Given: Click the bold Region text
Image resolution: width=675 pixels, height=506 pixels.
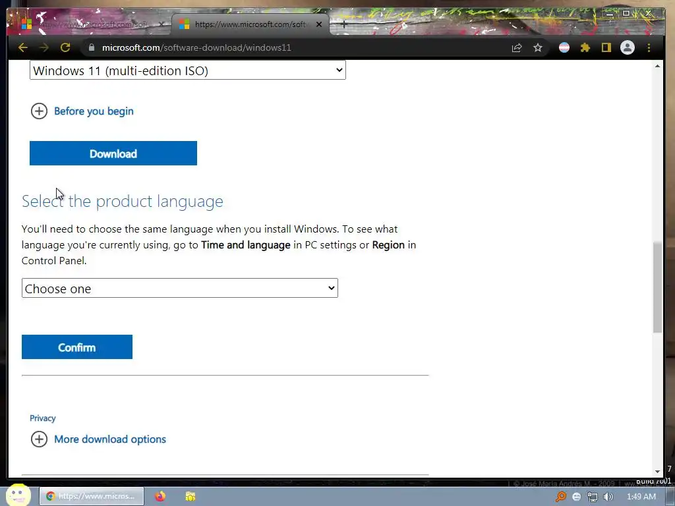Looking at the screenshot, I should 388,245.
